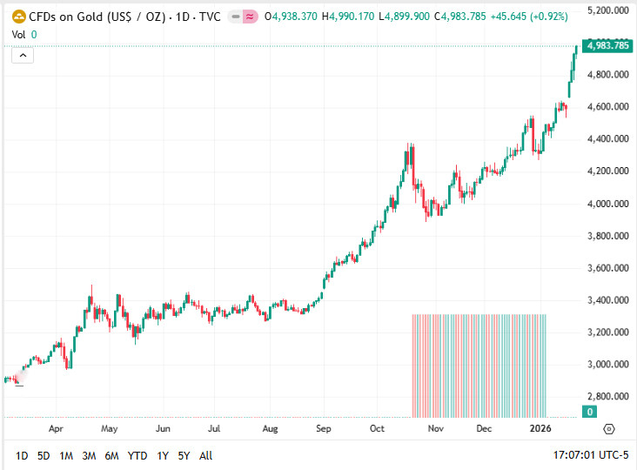Set chart range to 1Y
Viewport: 637px width, 470px height.
[x=163, y=455]
